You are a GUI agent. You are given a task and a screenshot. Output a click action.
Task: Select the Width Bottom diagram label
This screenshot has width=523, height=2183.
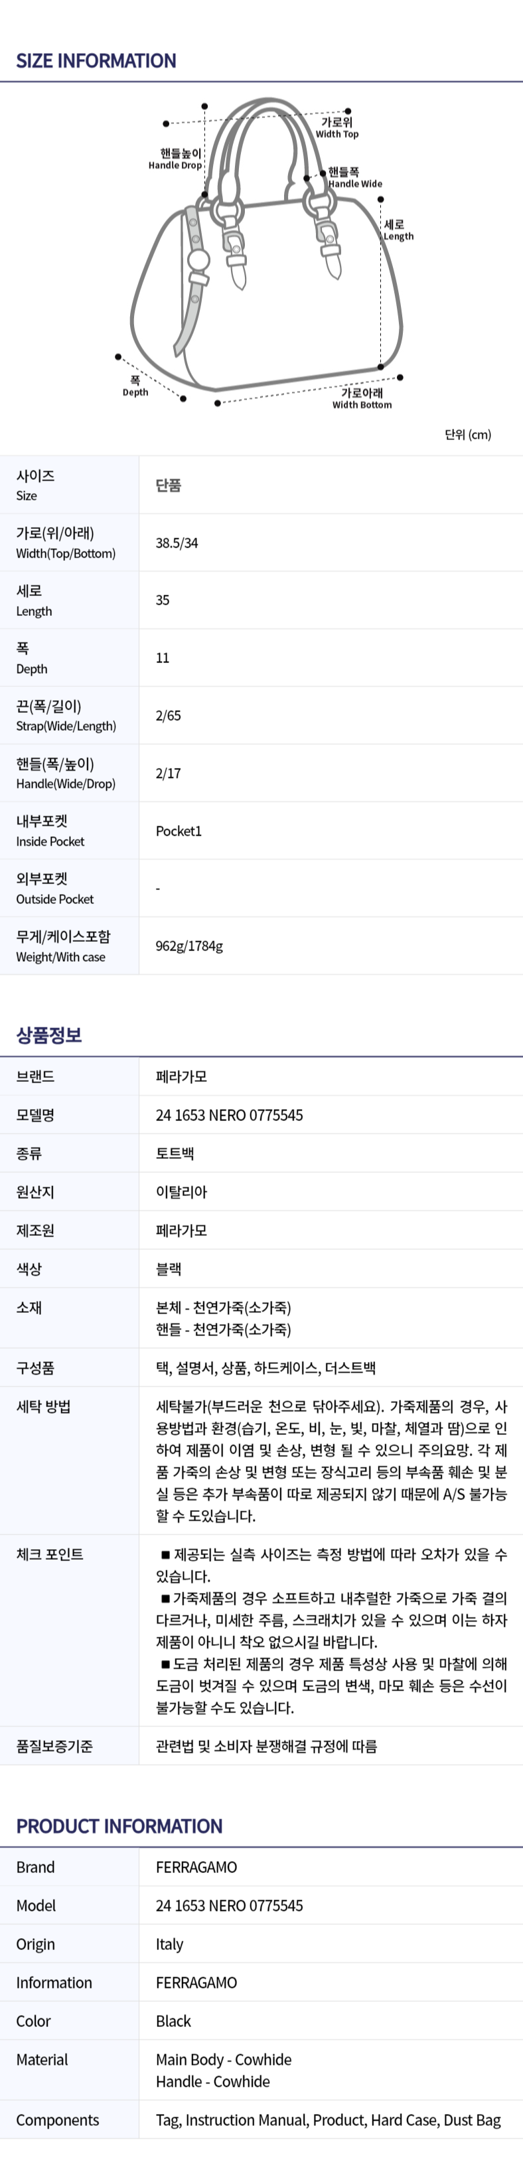[362, 398]
